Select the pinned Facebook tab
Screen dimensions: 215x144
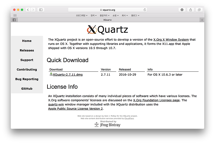[x=14, y=20]
